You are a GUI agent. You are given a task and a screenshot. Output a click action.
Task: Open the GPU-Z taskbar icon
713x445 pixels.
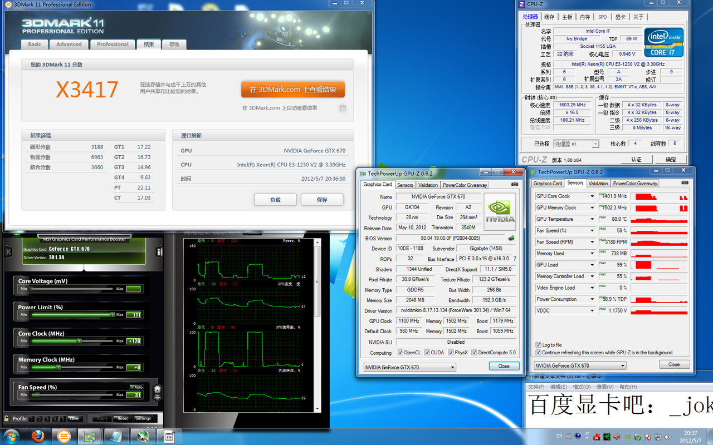[89, 436]
